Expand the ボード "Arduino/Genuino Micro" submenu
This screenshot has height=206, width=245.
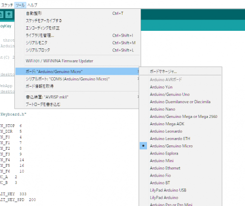tap(77, 71)
